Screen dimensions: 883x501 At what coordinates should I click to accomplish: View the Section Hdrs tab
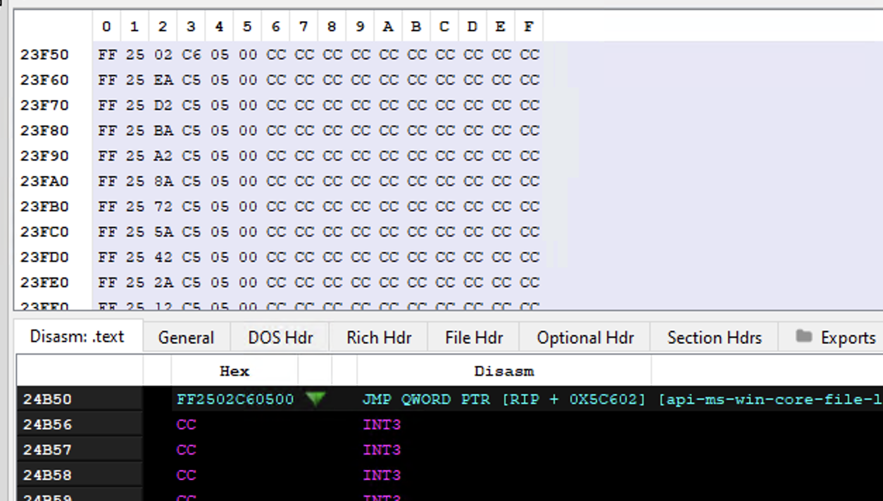pos(713,338)
